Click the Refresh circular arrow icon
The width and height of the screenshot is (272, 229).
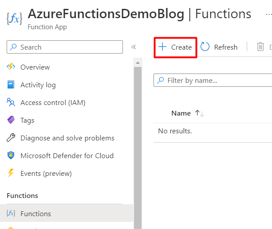(x=205, y=47)
